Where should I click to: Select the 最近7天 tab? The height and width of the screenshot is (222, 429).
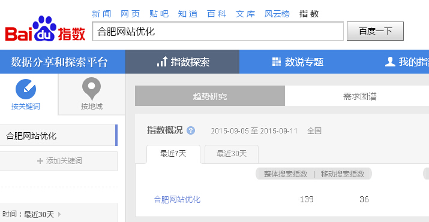click(173, 154)
